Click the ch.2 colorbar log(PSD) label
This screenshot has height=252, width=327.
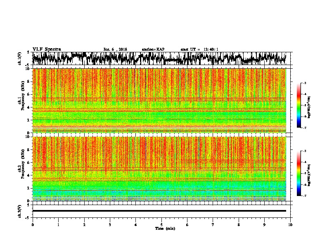pos(309,175)
